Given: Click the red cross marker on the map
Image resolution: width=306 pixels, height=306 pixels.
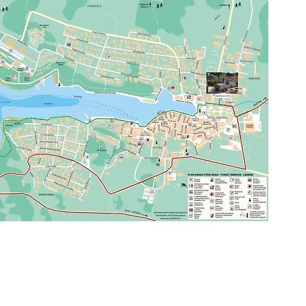Looking at the screenshot, I should click(x=173, y=88).
